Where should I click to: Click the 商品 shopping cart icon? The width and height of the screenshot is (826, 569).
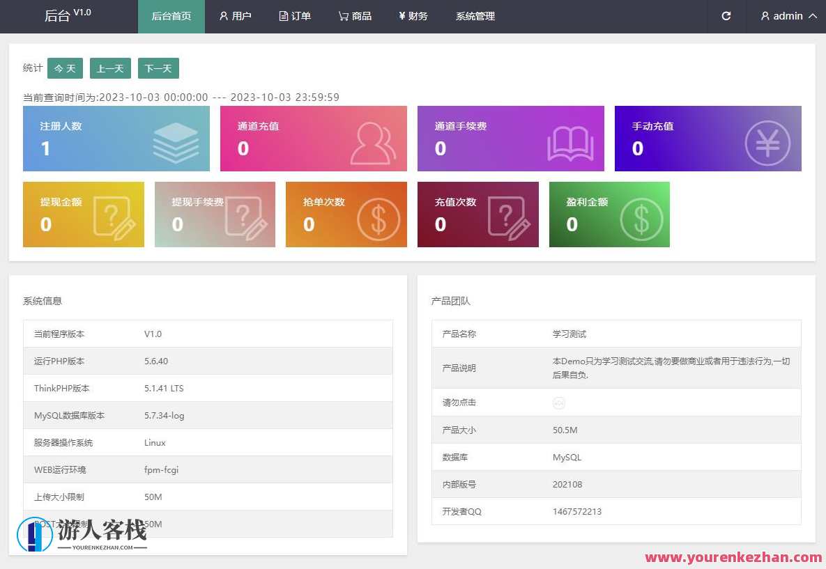point(342,16)
